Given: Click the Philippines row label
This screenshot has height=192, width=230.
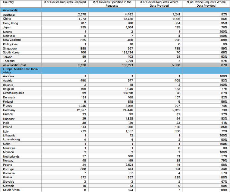Looking at the screenshot, I should coord(10,44).
